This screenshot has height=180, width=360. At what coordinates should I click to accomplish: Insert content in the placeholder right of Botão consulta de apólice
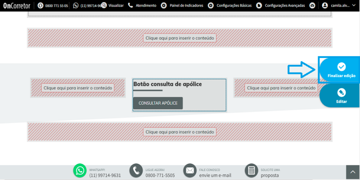tap(281, 88)
